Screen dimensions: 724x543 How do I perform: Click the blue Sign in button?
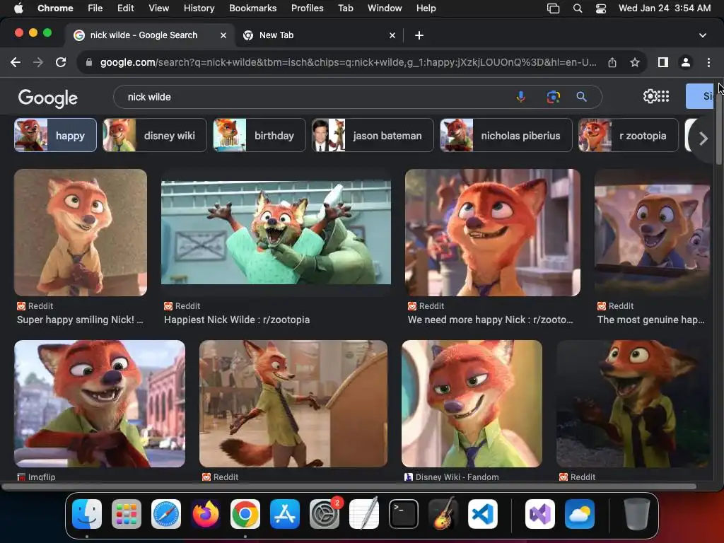click(699, 96)
